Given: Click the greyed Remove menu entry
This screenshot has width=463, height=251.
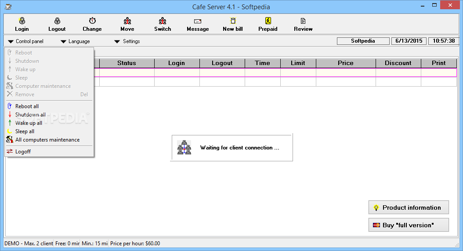Looking at the screenshot, I should click(49, 95).
